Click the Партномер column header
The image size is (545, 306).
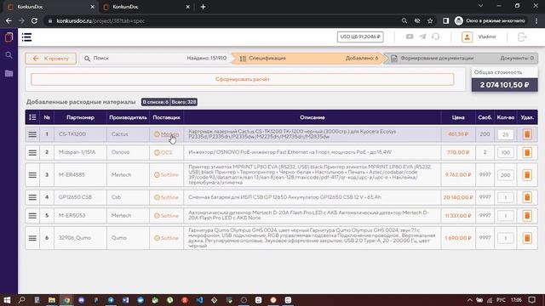point(80,117)
